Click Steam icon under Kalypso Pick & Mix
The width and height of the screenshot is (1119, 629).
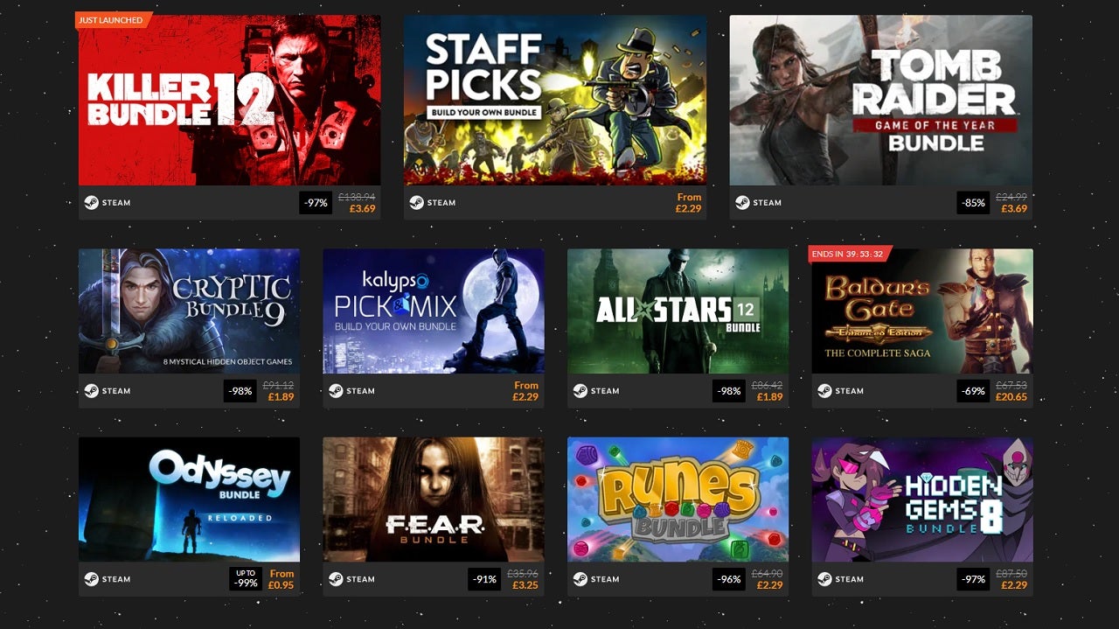(336, 391)
